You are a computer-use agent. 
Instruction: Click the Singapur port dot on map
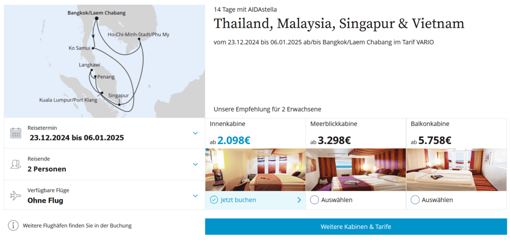pyautogui.click(x=119, y=104)
